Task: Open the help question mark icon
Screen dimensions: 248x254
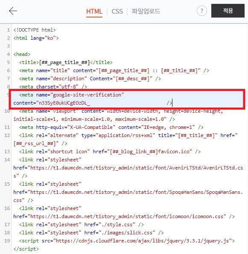Action: pyautogui.click(x=201, y=11)
